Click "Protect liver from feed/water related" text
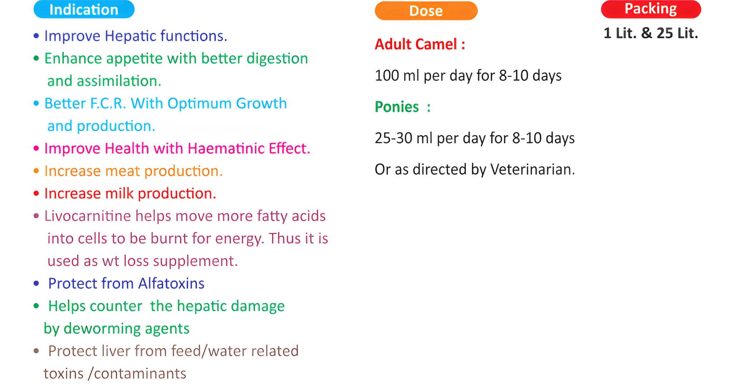This screenshot has height=391, width=732. point(173,351)
